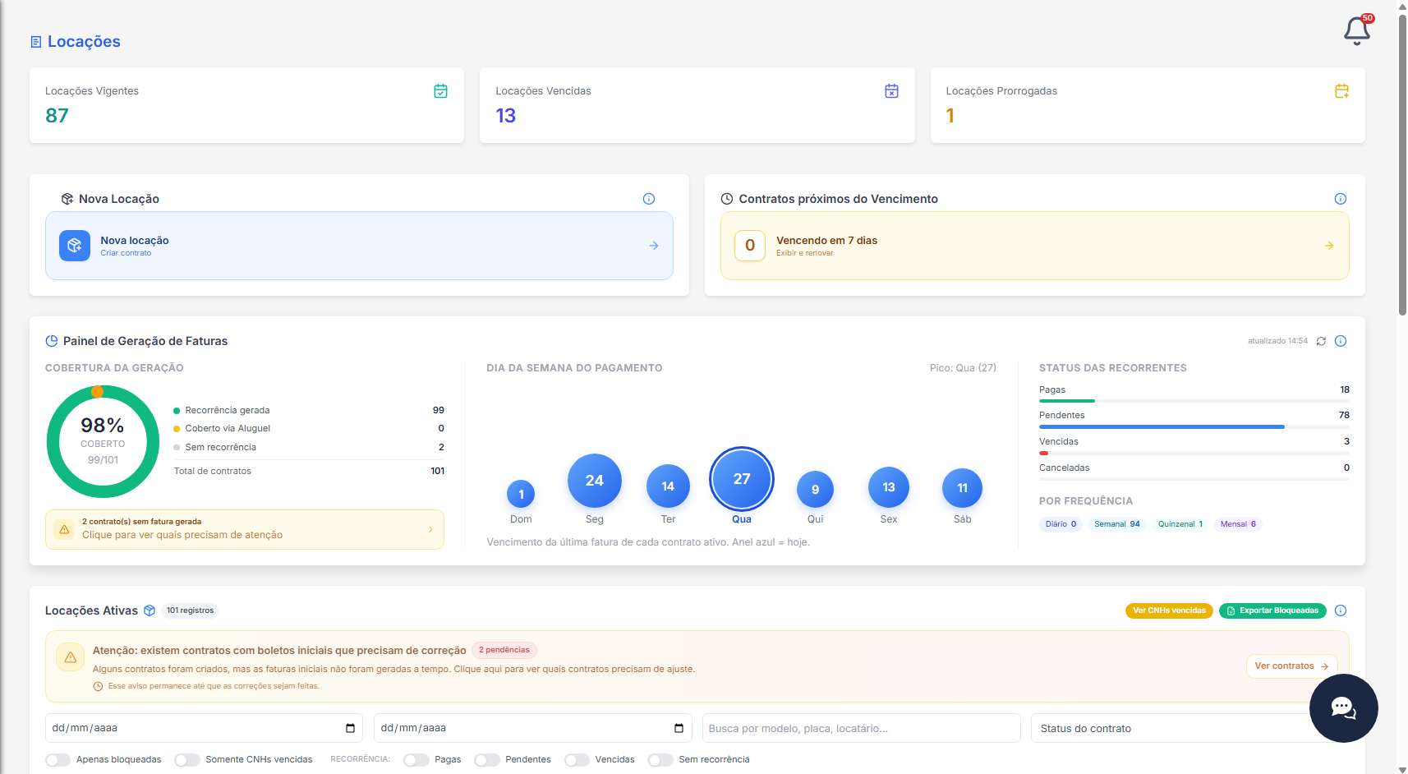1408x774 pixels.
Task: Open calendar picker in first date field
Action: (x=350, y=728)
